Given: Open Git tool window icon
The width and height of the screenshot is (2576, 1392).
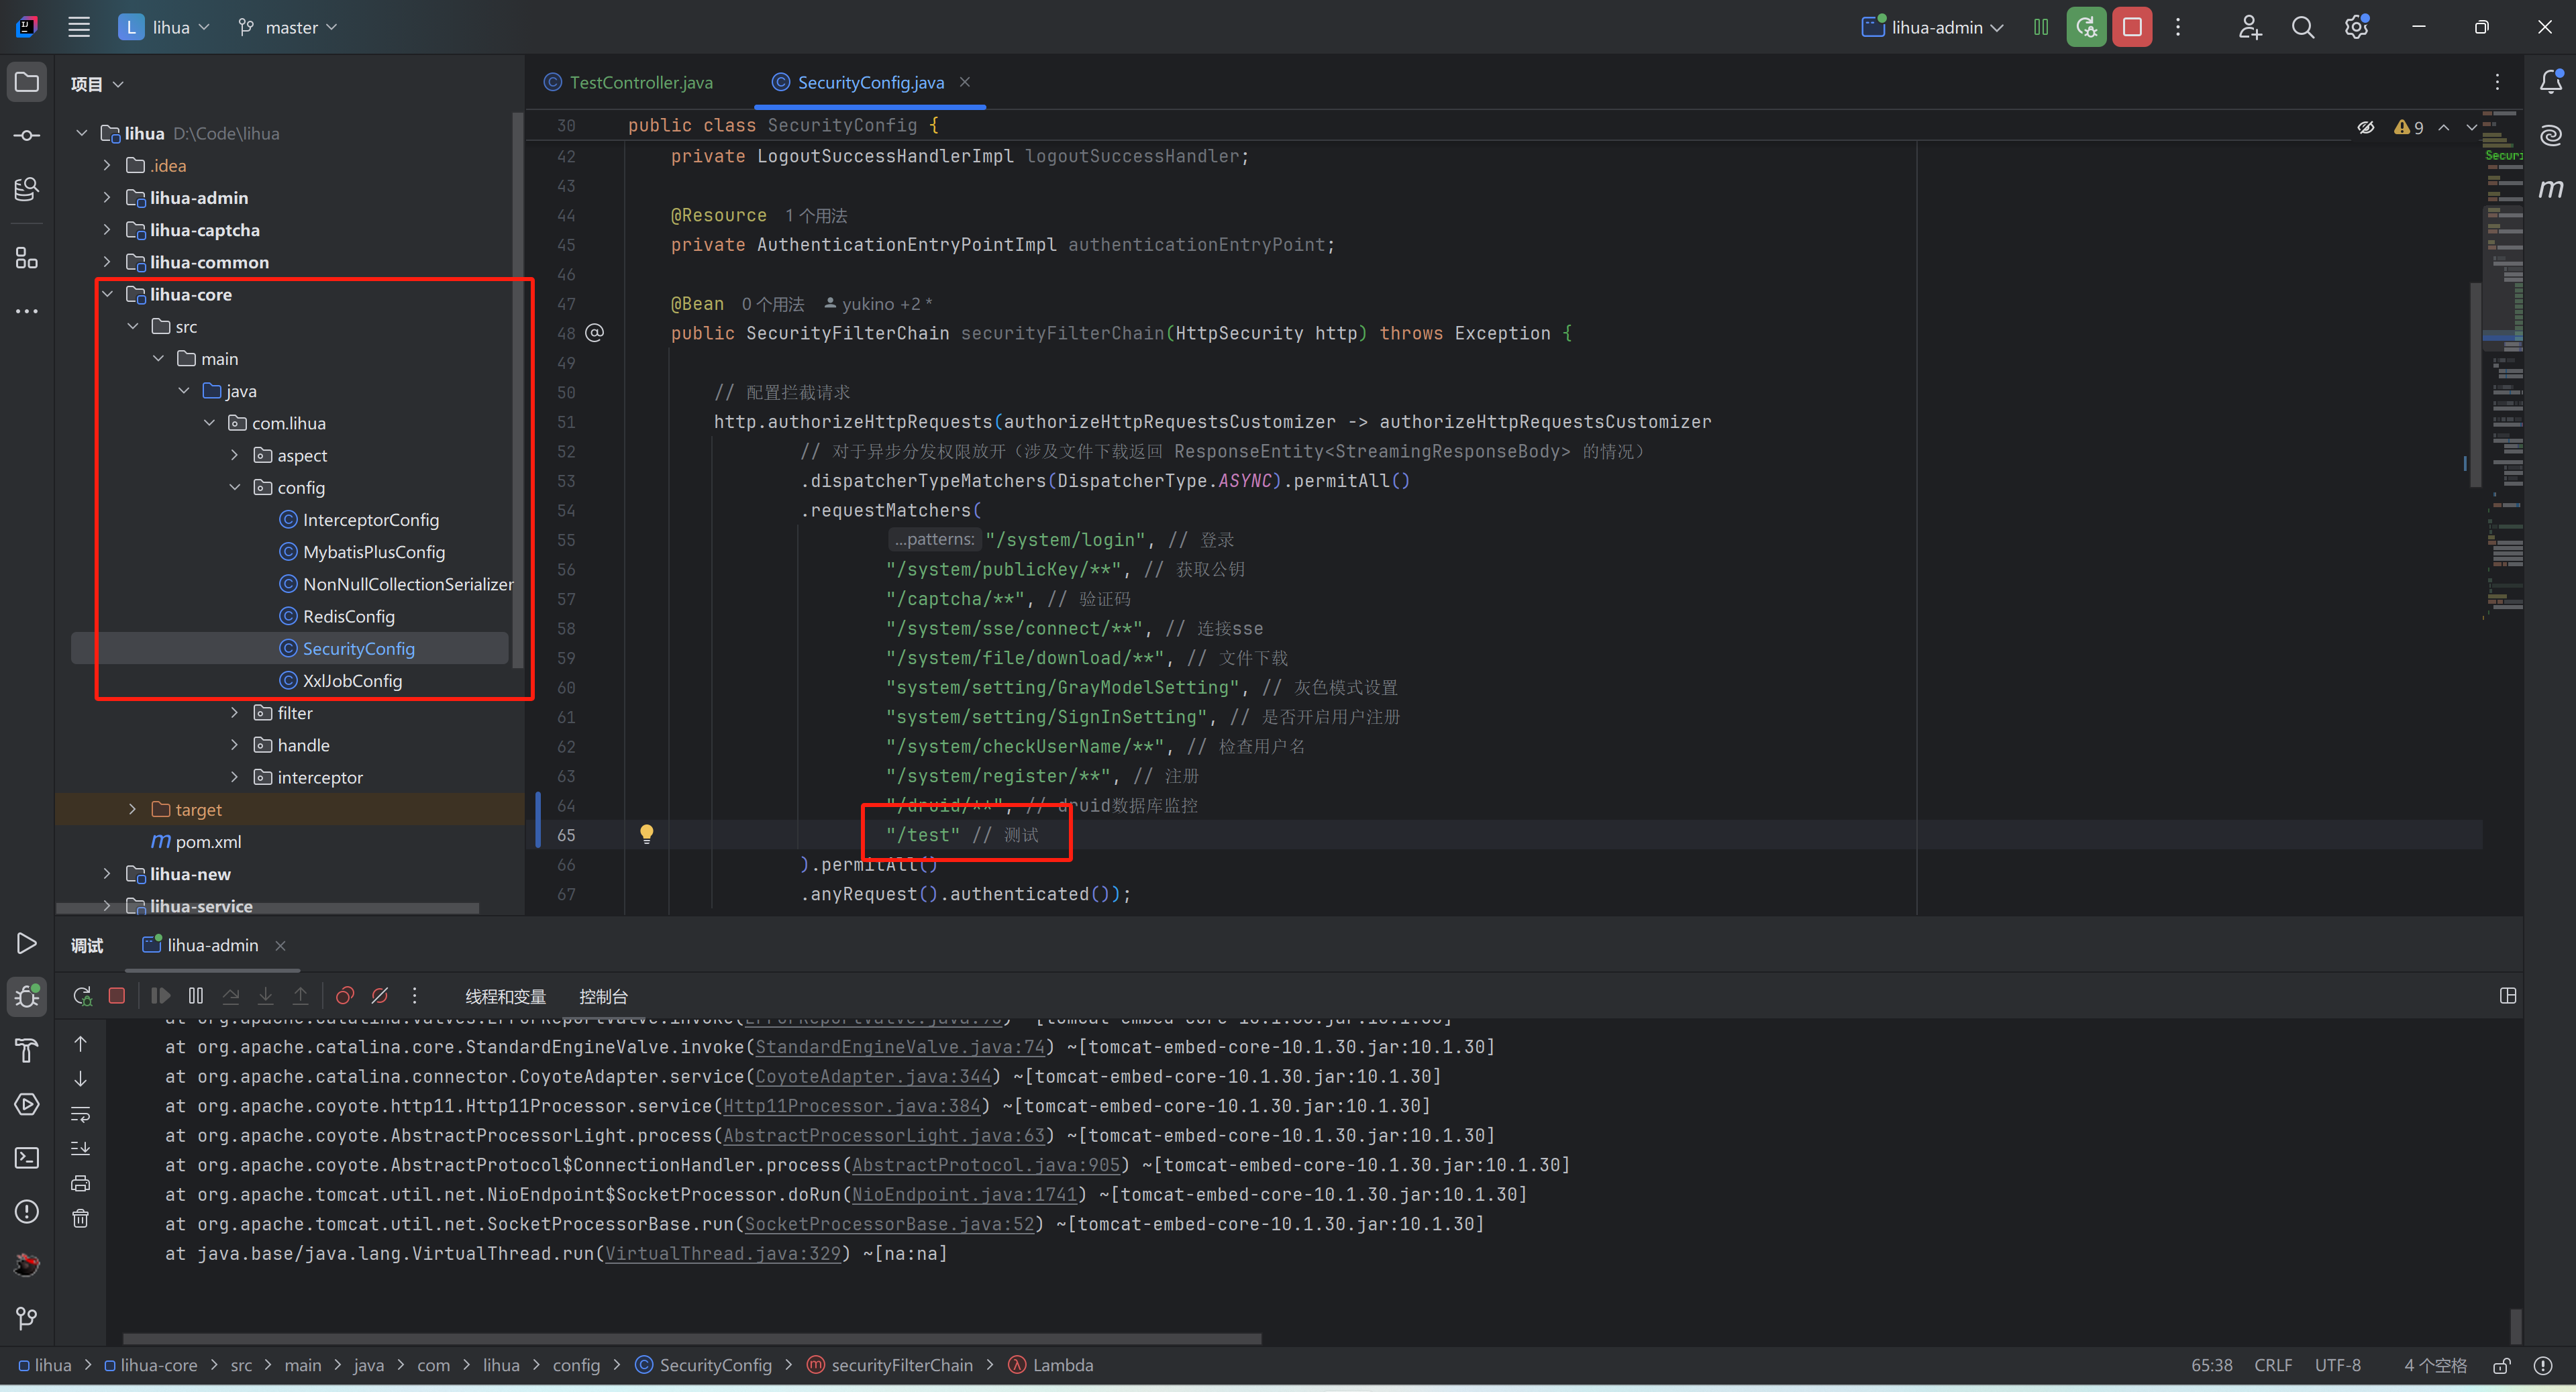Looking at the screenshot, I should 27,1318.
